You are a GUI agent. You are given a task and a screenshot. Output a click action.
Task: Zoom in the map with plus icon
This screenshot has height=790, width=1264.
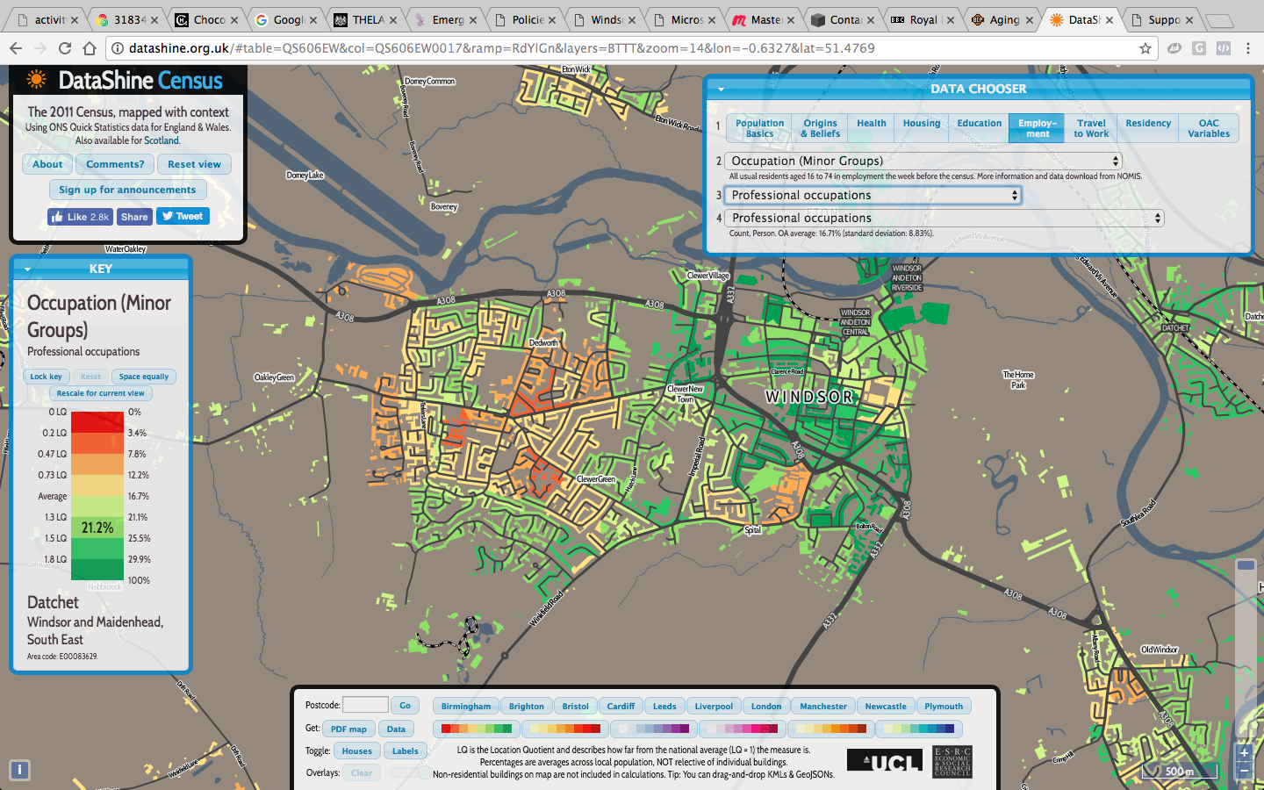tap(1244, 753)
